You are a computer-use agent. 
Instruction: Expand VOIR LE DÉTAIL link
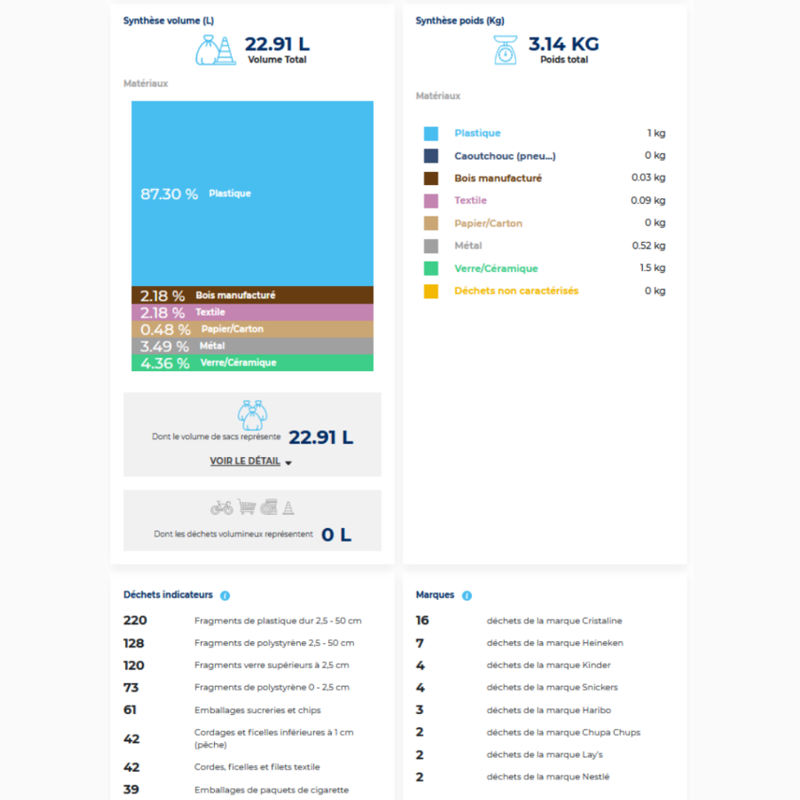click(245, 461)
